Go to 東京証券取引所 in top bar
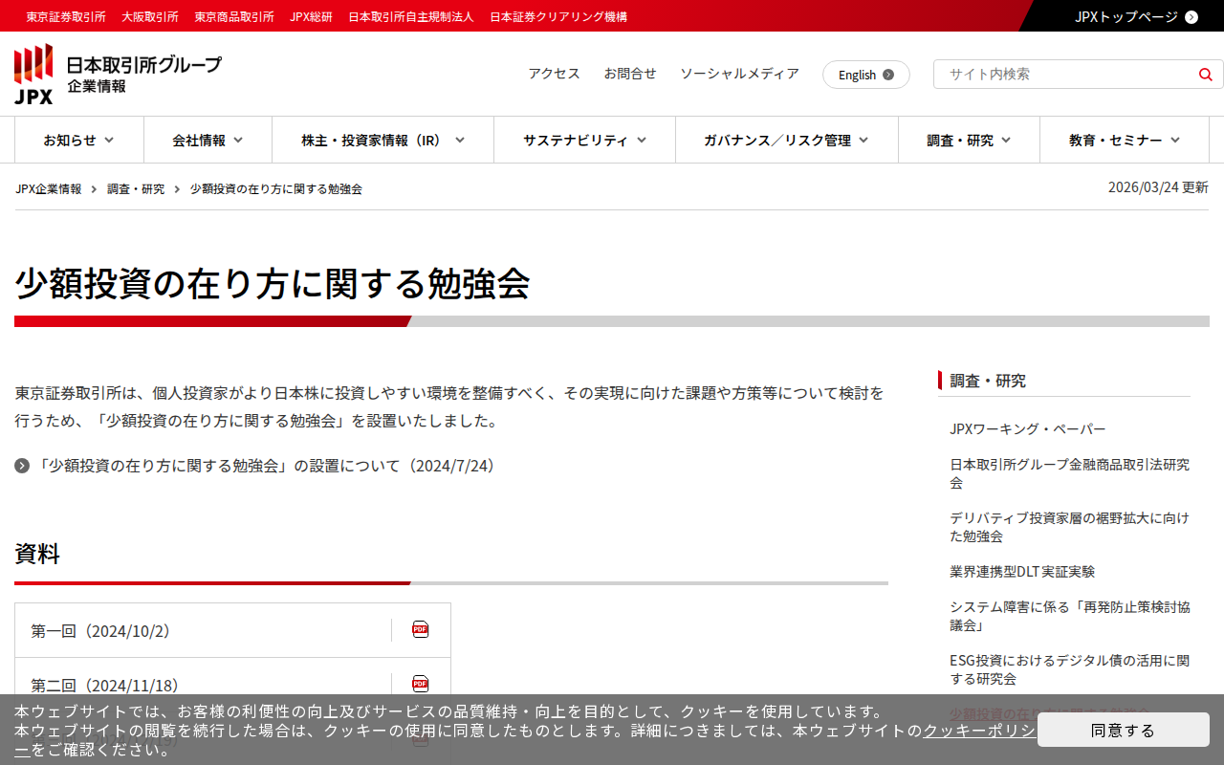The width and height of the screenshot is (1224, 765). (66, 16)
